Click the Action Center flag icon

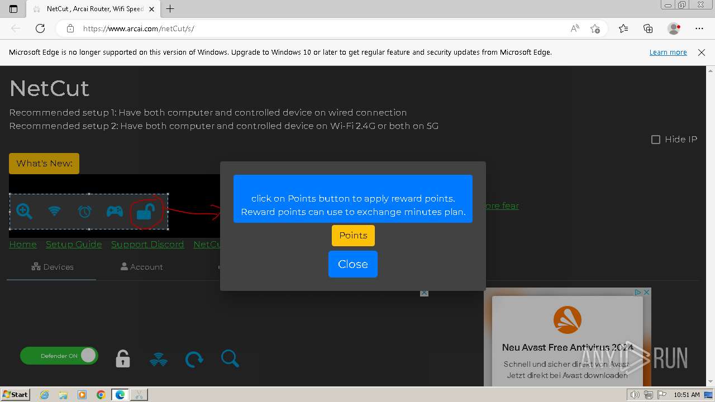[x=661, y=395]
